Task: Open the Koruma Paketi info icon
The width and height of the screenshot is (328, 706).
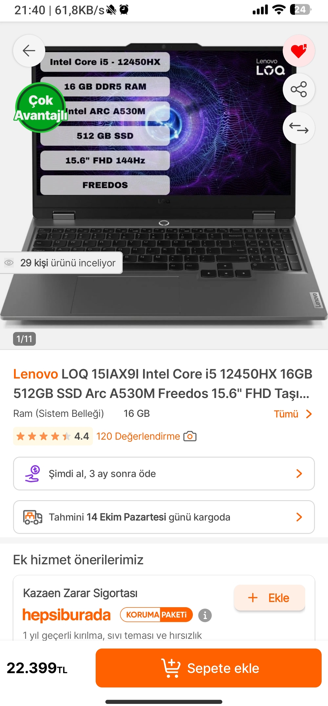Action: [x=205, y=615]
